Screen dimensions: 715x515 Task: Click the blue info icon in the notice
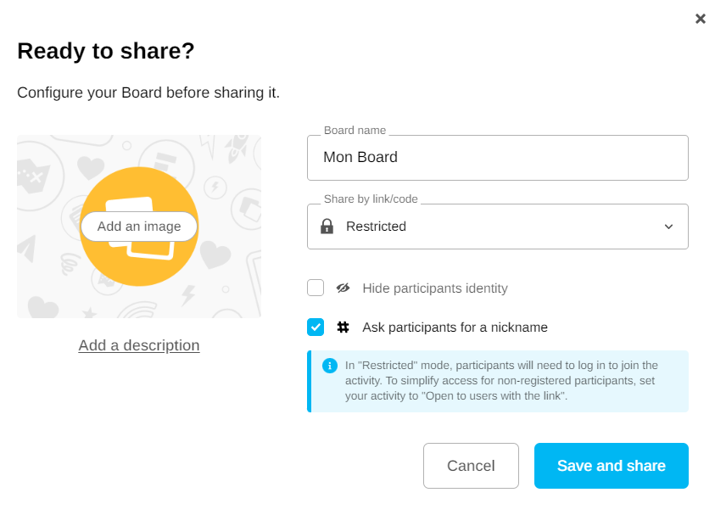(330, 366)
